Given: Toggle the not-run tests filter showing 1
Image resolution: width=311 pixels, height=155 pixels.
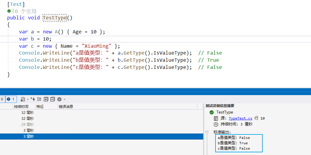Looking at the screenshot, I should click(x=10, y=99).
